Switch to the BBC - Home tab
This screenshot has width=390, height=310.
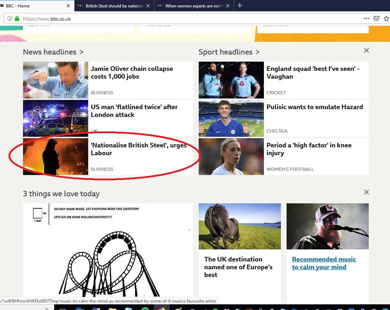37,6
